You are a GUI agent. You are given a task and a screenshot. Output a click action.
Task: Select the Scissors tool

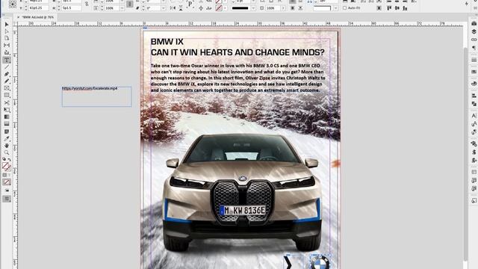7,103
